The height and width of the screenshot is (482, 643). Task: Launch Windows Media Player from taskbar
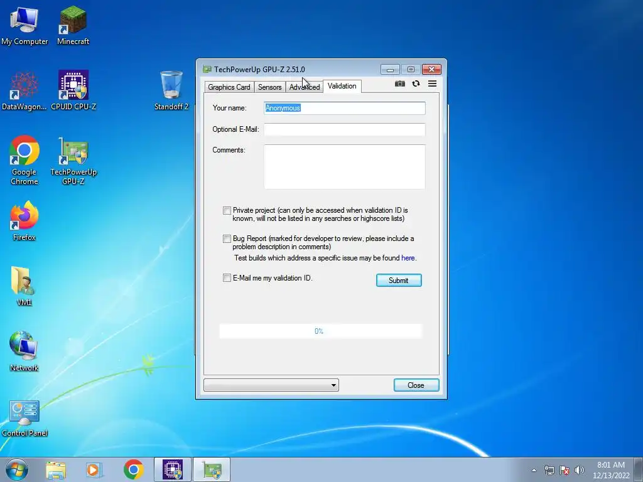(x=94, y=469)
